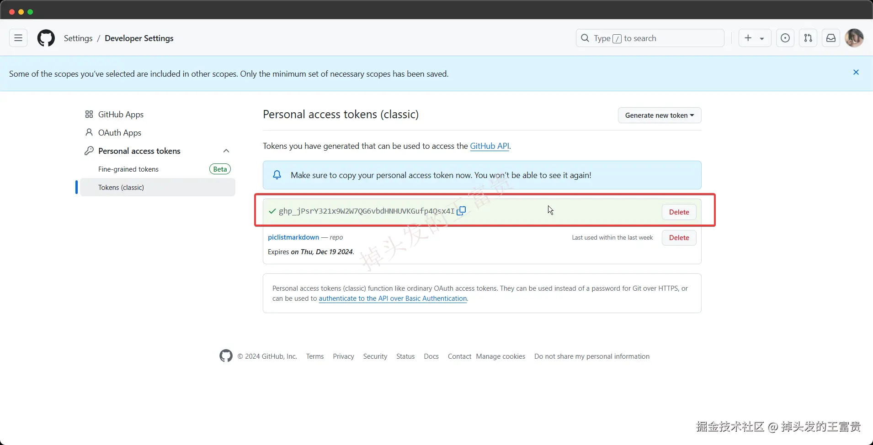Open the Settings breadcrumb link
Viewport: 873px width, 445px height.
pyautogui.click(x=78, y=38)
